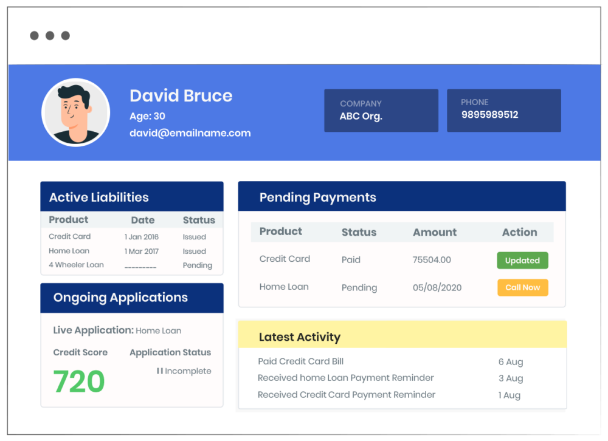Click the credit score value 720

point(78,381)
